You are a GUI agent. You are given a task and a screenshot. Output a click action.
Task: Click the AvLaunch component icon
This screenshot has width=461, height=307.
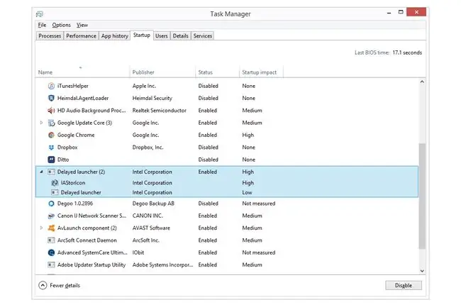(51, 228)
